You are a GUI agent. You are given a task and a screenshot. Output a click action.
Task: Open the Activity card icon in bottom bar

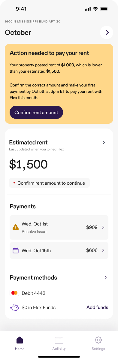coord(59,340)
